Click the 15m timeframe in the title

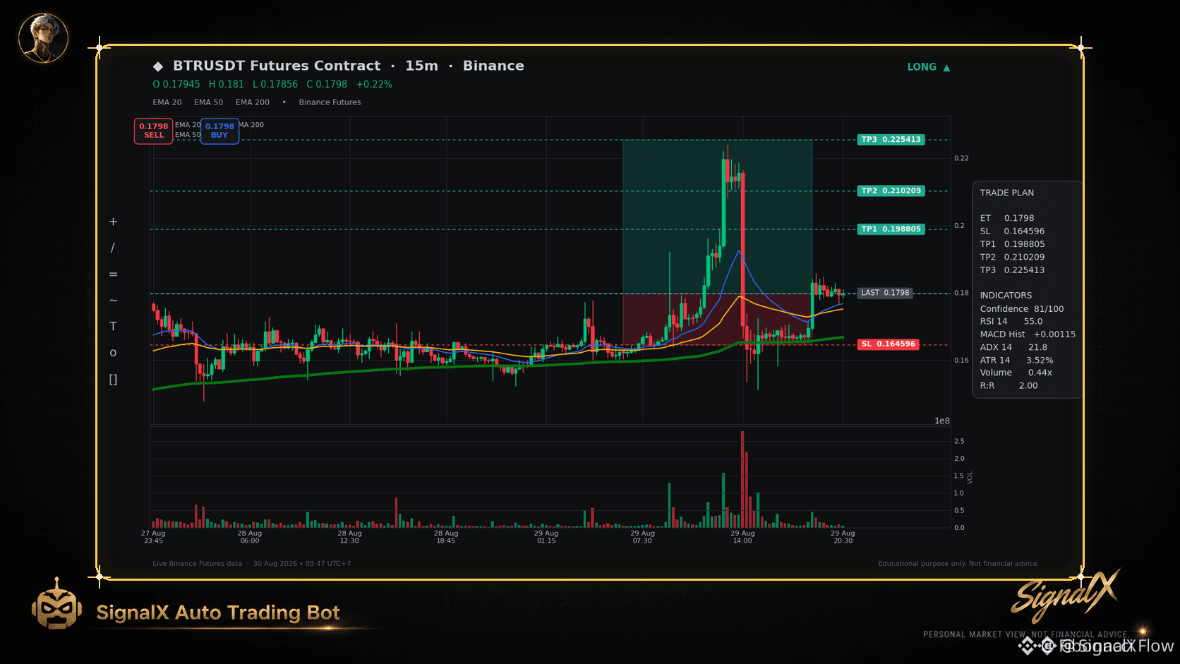point(421,66)
